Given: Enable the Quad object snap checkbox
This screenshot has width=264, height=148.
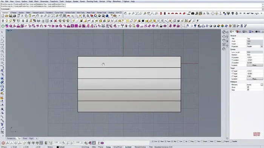Looking at the screenshot, I should point(202,142).
